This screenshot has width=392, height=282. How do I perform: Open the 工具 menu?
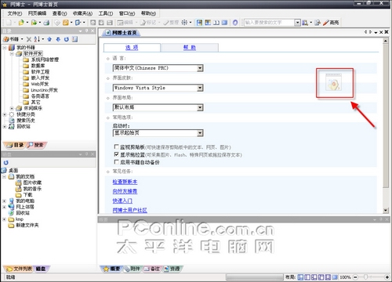coord(106,13)
